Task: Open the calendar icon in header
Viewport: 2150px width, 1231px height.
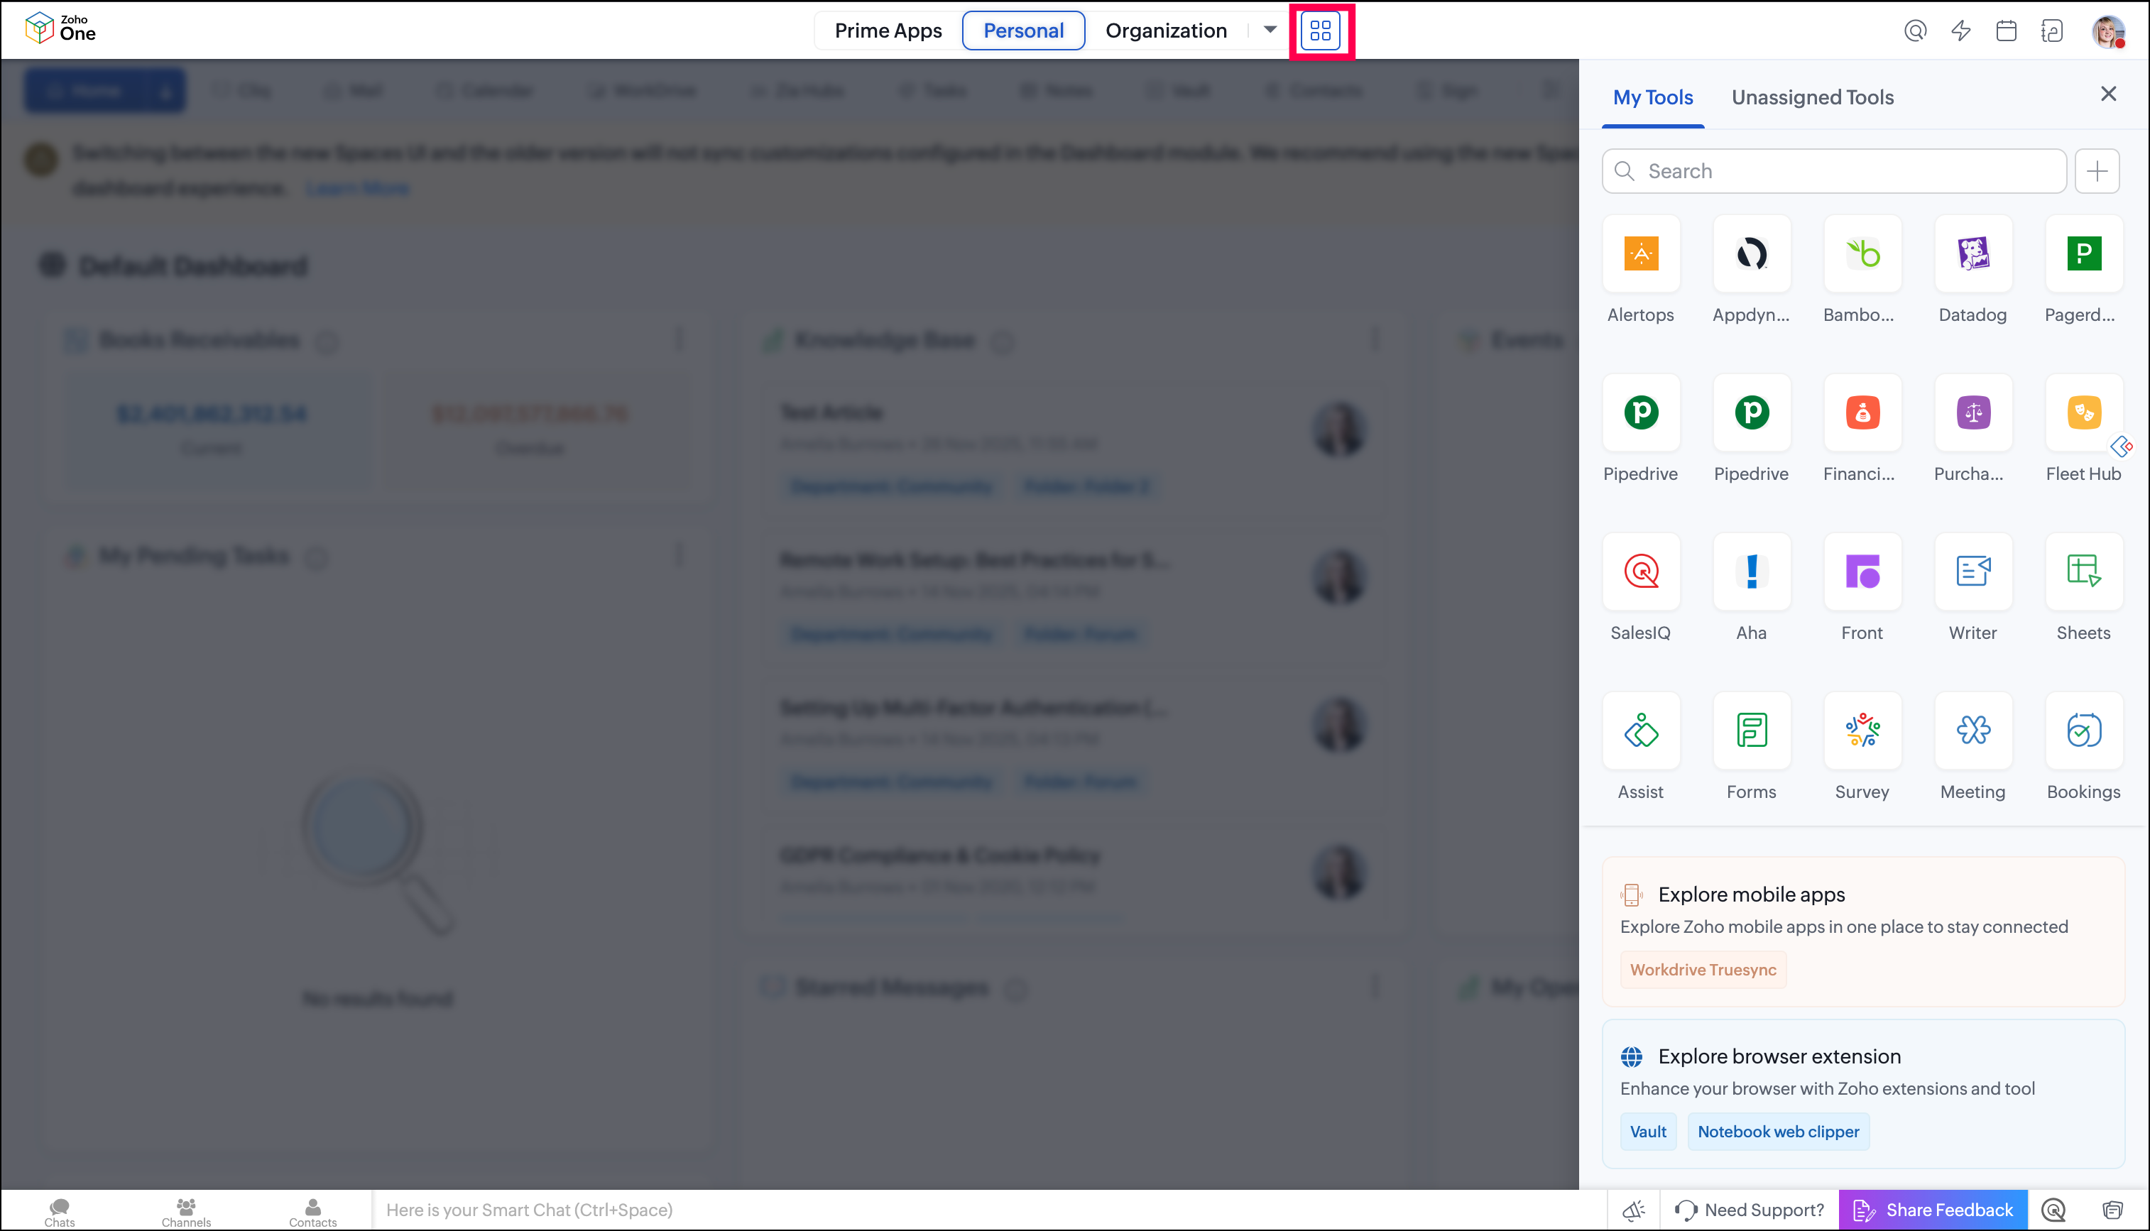Action: click(x=2007, y=31)
